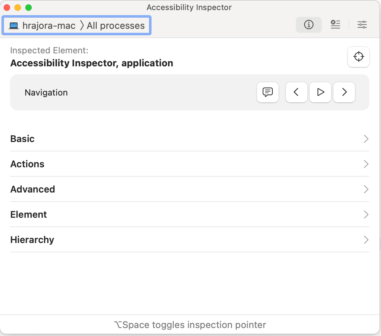Screen dimensions: 381x336
Task: Open the Settings sliders icon in the toolbar
Action: coord(362,25)
